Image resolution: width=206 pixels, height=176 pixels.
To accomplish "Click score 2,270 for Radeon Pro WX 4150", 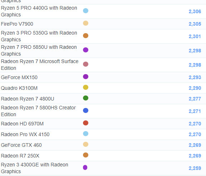I will click(195, 134).
